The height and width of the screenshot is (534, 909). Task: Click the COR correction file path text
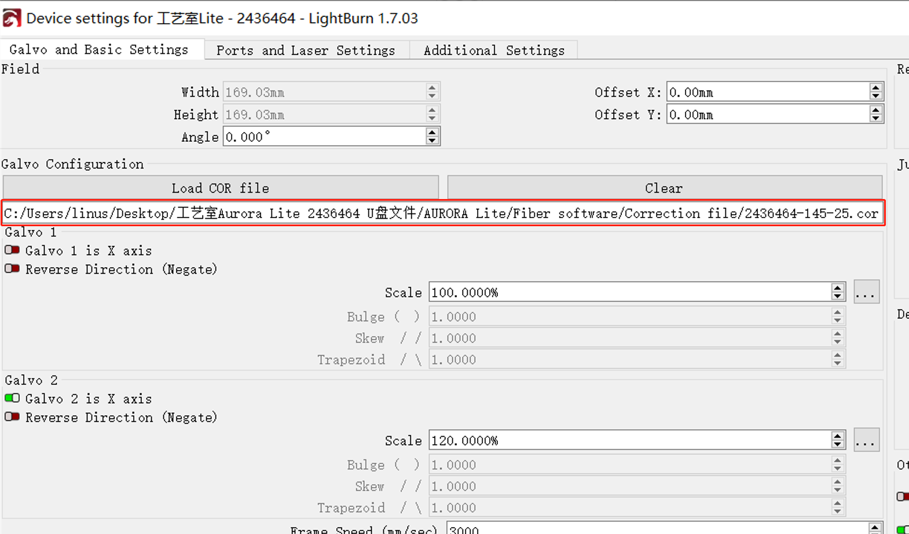click(x=442, y=213)
